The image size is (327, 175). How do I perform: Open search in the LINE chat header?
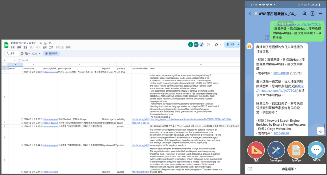click(304, 14)
